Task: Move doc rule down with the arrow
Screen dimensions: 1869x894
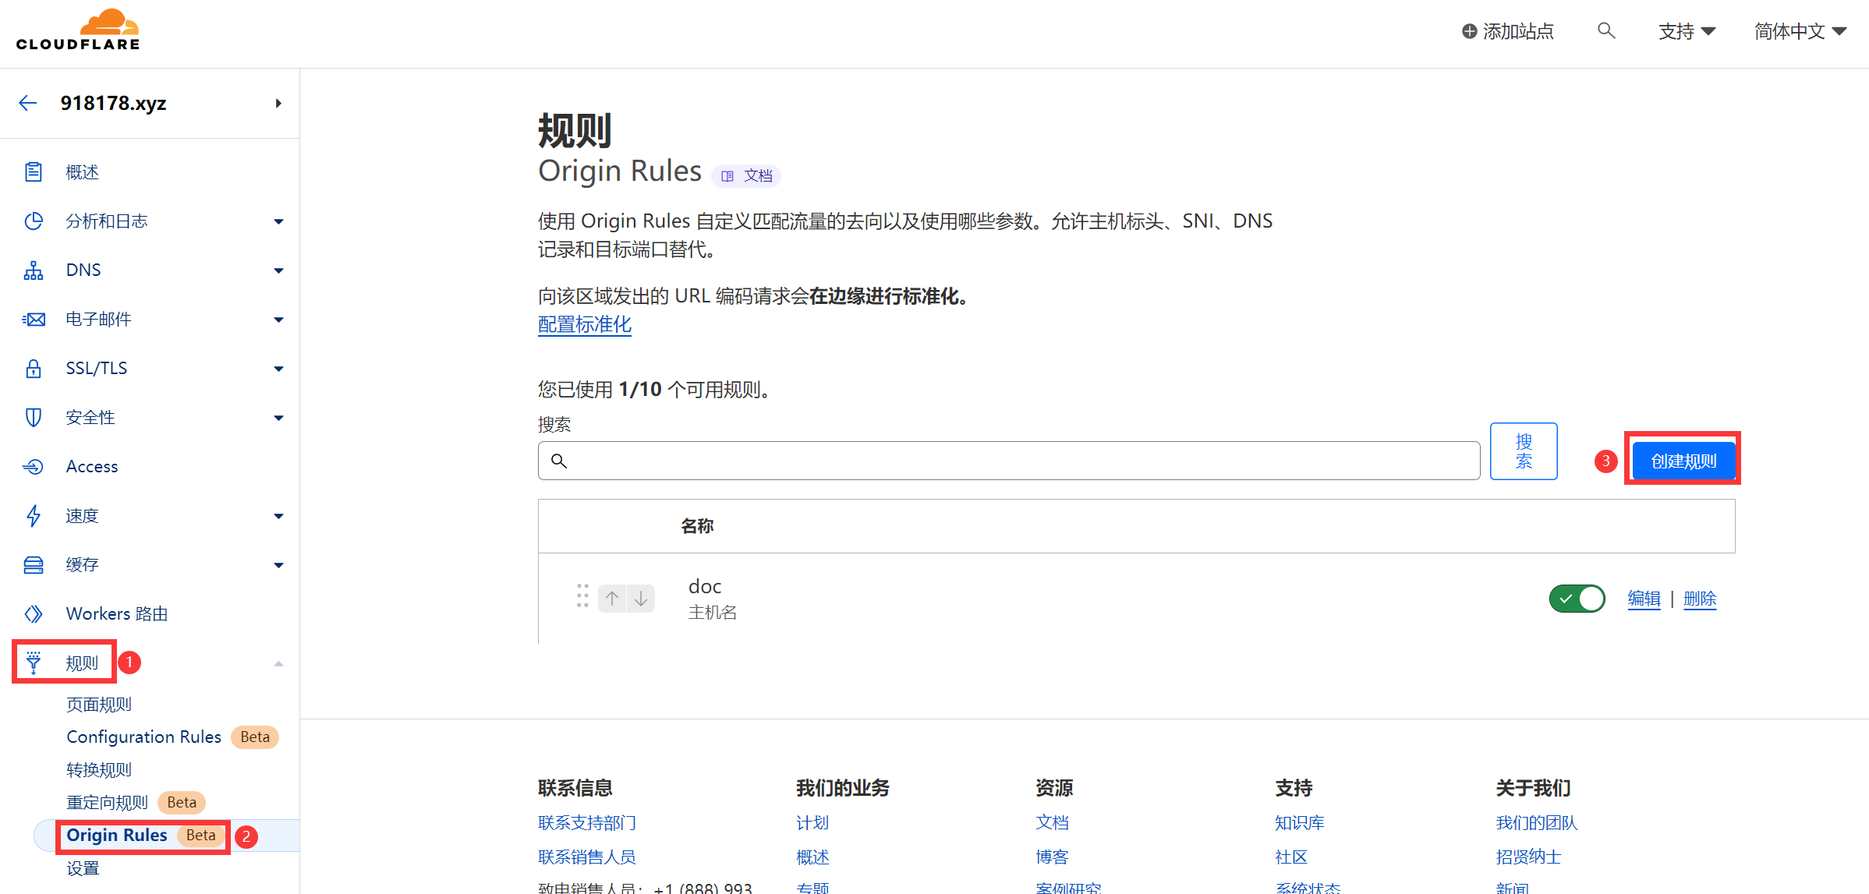Action: pyautogui.click(x=640, y=598)
